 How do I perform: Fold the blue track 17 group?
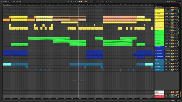pos(156,46)
